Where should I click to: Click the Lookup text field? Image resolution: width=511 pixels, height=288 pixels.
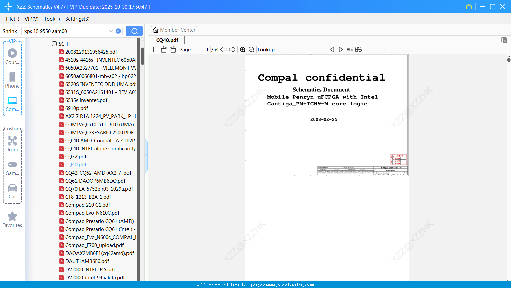pyautogui.click(x=302, y=50)
